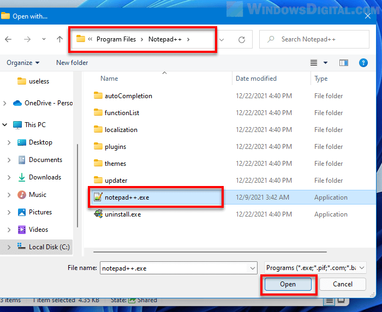This screenshot has height=312, width=382.
Task: Open the recent locations dropdown chevron
Action: pos(44,39)
